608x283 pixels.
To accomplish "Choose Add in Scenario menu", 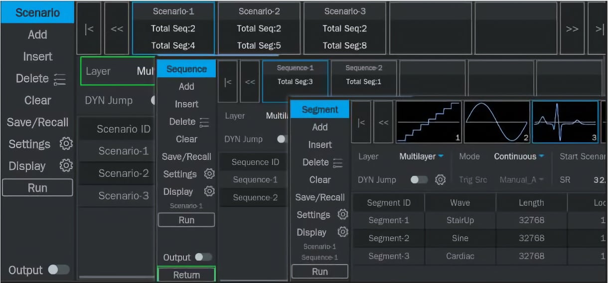I will pyautogui.click(x=37, y=34).
